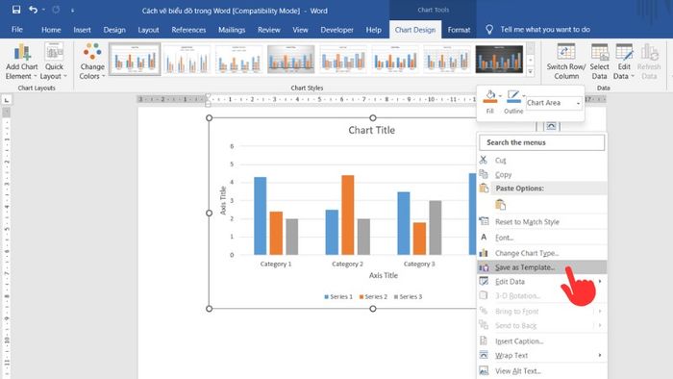Click the Chart Title text
673x379 pixels.
tap(372, 130)
